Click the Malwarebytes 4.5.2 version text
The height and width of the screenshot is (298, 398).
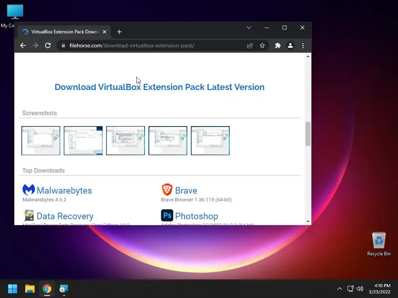tap(44, 200)
